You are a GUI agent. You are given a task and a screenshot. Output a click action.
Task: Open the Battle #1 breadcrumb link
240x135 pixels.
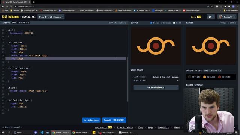pyautogui.click(x=28, y=17)
